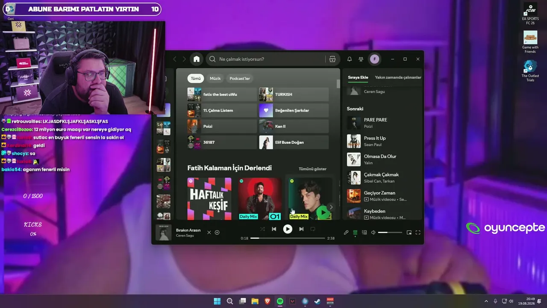The height and width of the screenshot is (308, 547).
Task: Show more cards with right chevron
Action: pyautogui.click(x=331, y=207)
